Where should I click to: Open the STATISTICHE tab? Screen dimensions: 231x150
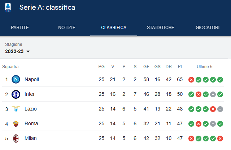click(161, 28)
